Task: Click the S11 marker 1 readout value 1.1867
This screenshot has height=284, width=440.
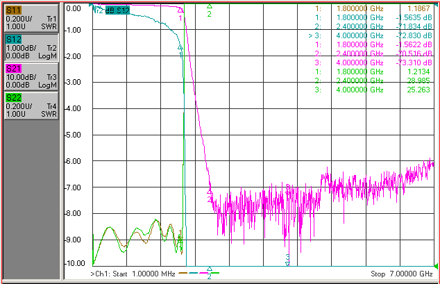Action: click(419, 9)
